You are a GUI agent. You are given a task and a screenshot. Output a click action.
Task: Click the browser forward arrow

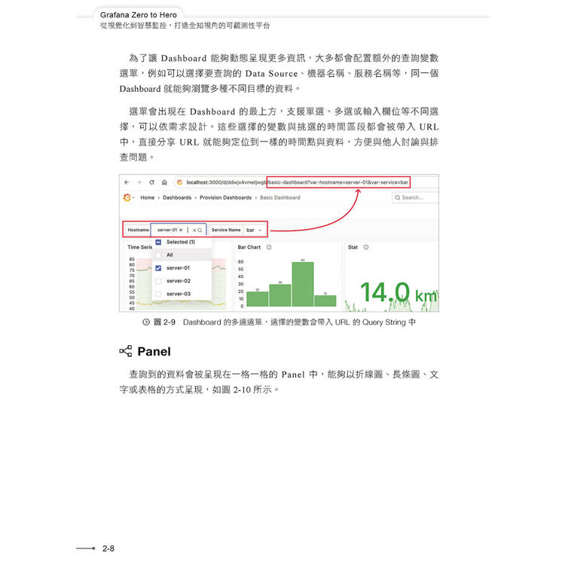tap(139, 182)
